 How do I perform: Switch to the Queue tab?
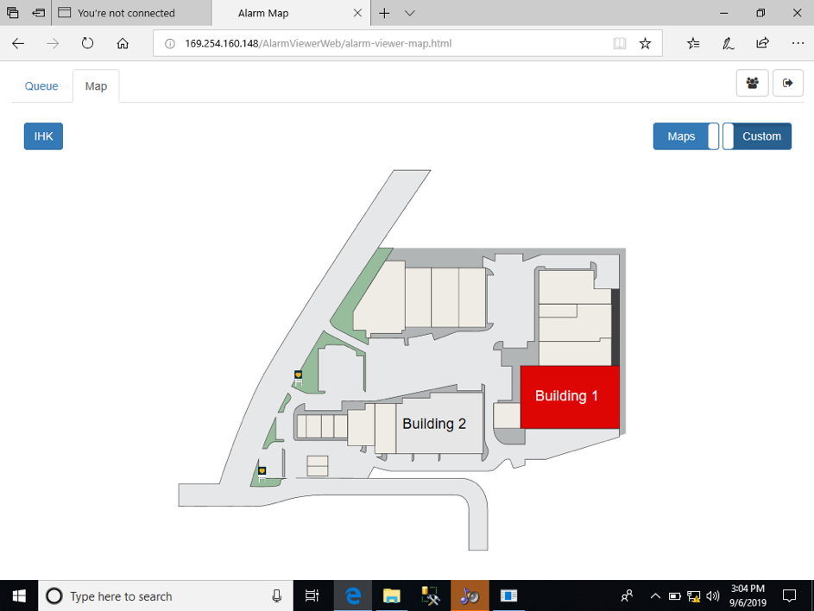pyautogui.click(x=41, y=86)
